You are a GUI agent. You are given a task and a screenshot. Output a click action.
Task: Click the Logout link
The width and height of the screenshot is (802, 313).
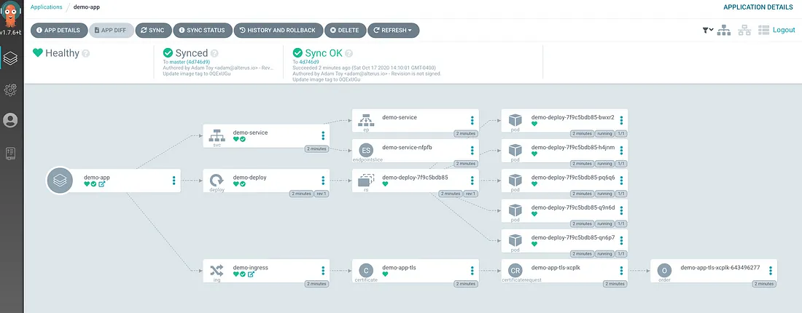point(784,30)
